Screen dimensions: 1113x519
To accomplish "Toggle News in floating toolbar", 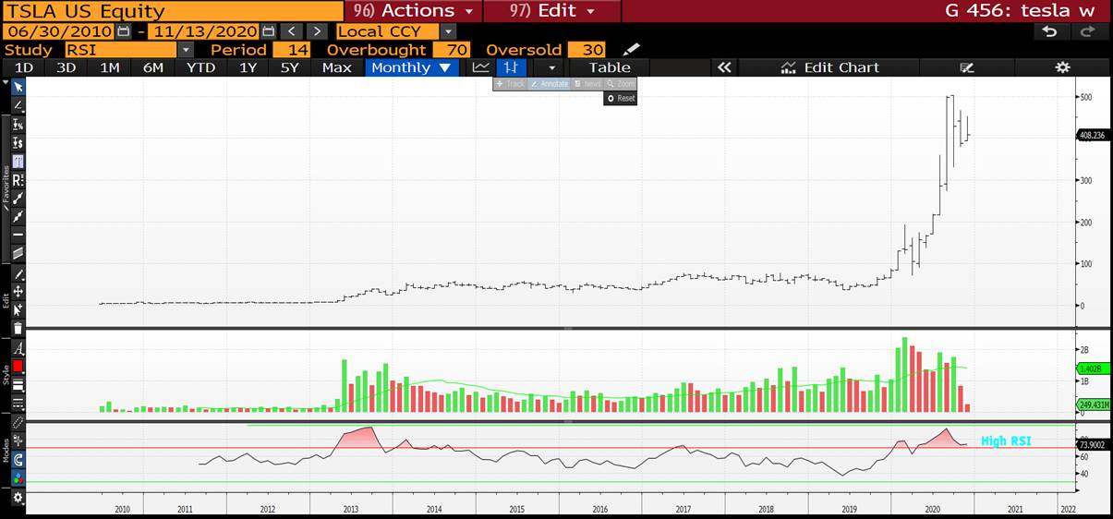I will point(587,84).
